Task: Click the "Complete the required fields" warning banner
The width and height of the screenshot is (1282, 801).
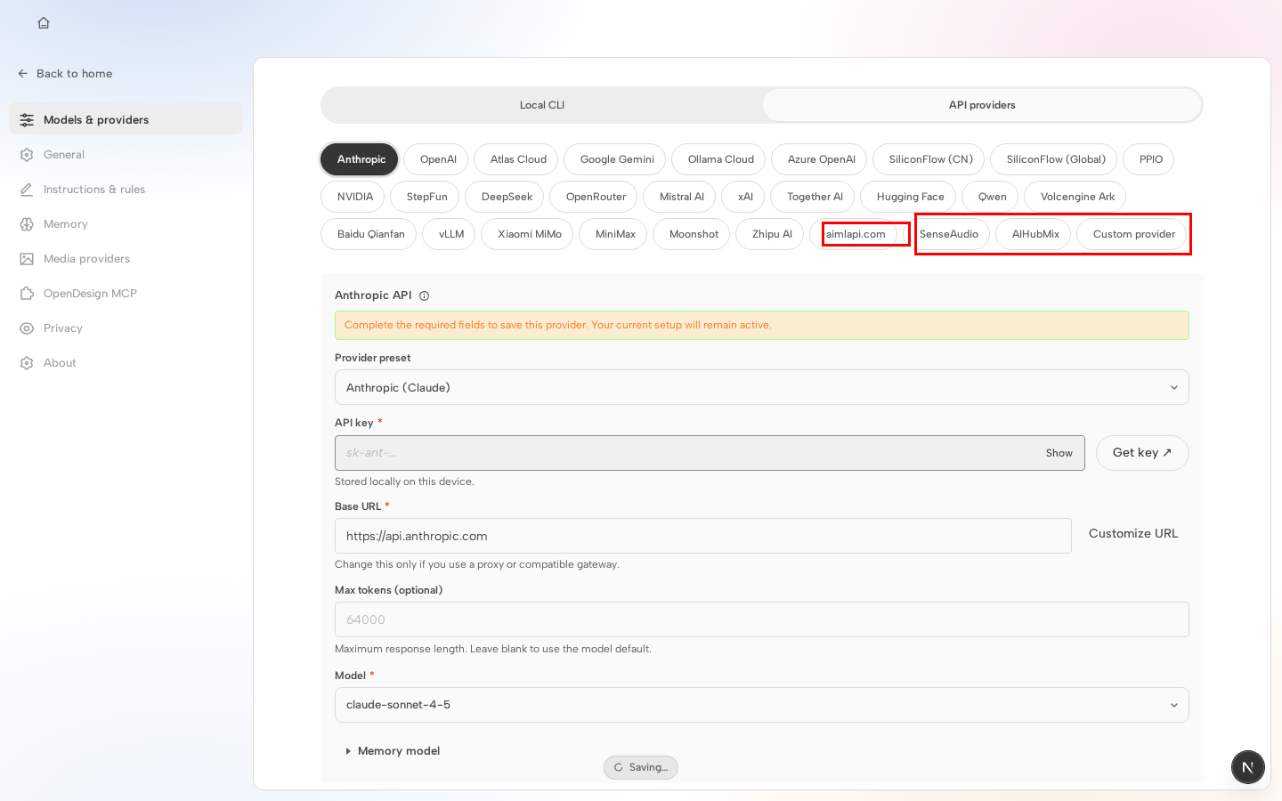Action: coord(761,325)
